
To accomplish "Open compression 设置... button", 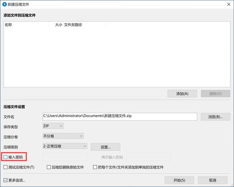I will pos(105,147).
